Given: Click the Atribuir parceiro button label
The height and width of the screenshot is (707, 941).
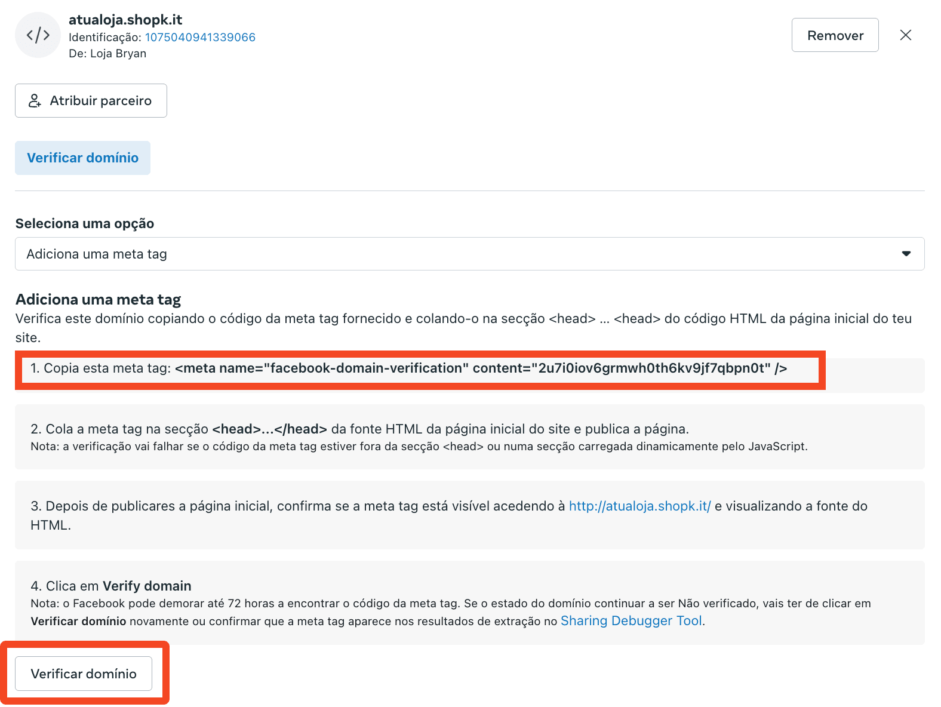Looking at the screenshot, I should [100, 101].
